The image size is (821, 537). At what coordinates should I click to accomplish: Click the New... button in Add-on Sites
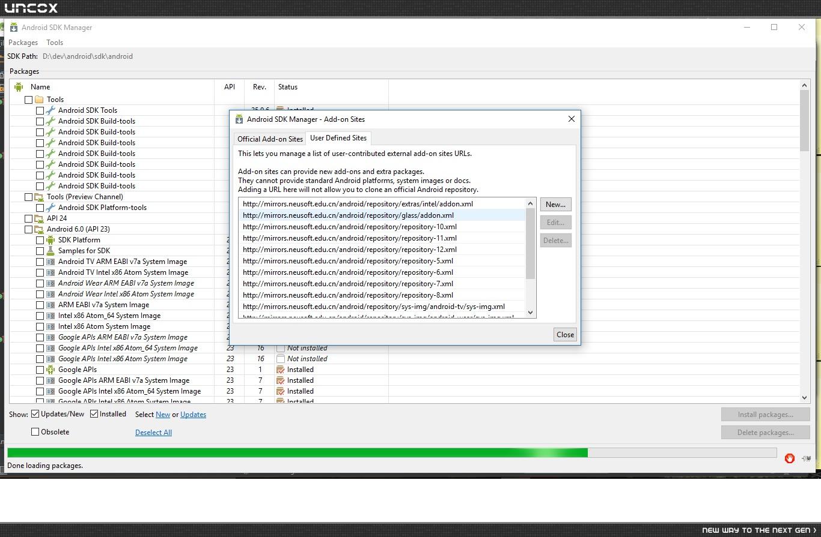555,205
